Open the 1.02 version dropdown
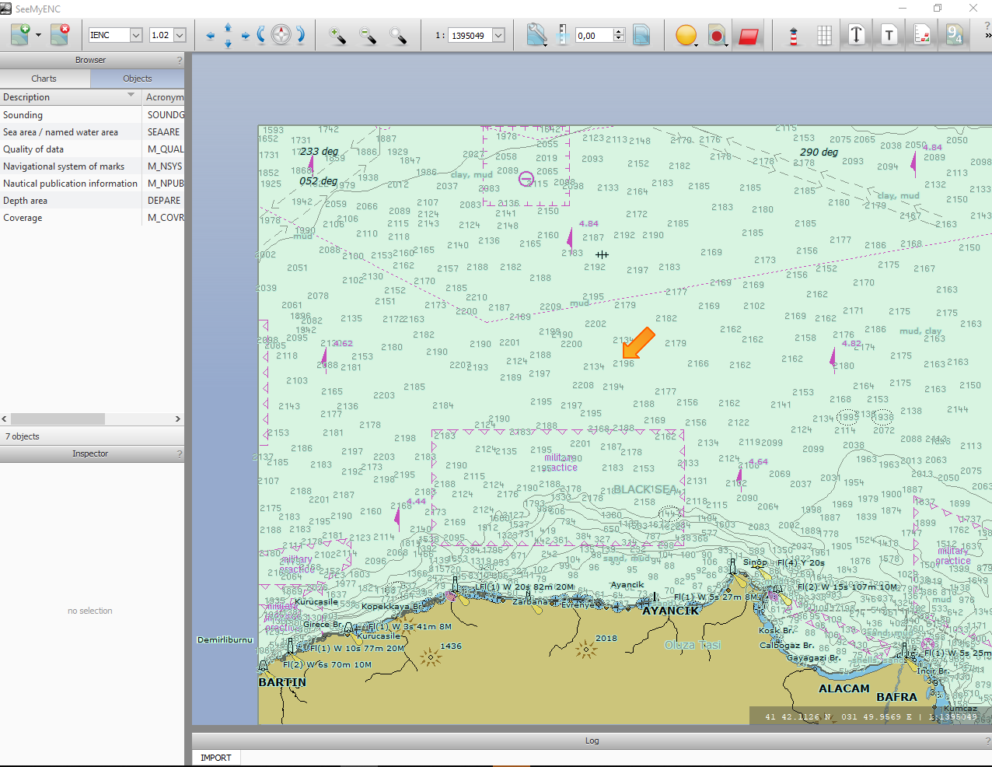 click(180, 35)
